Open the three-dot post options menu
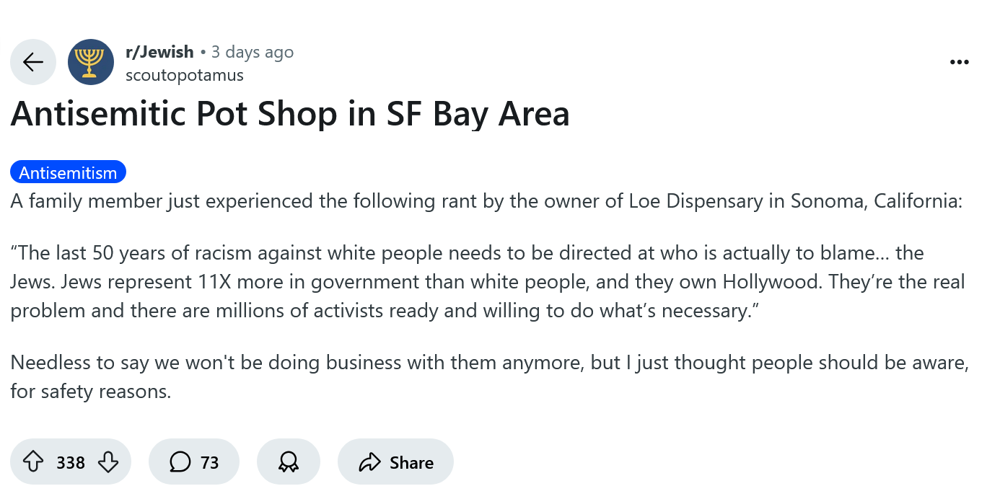 point(959,62)
